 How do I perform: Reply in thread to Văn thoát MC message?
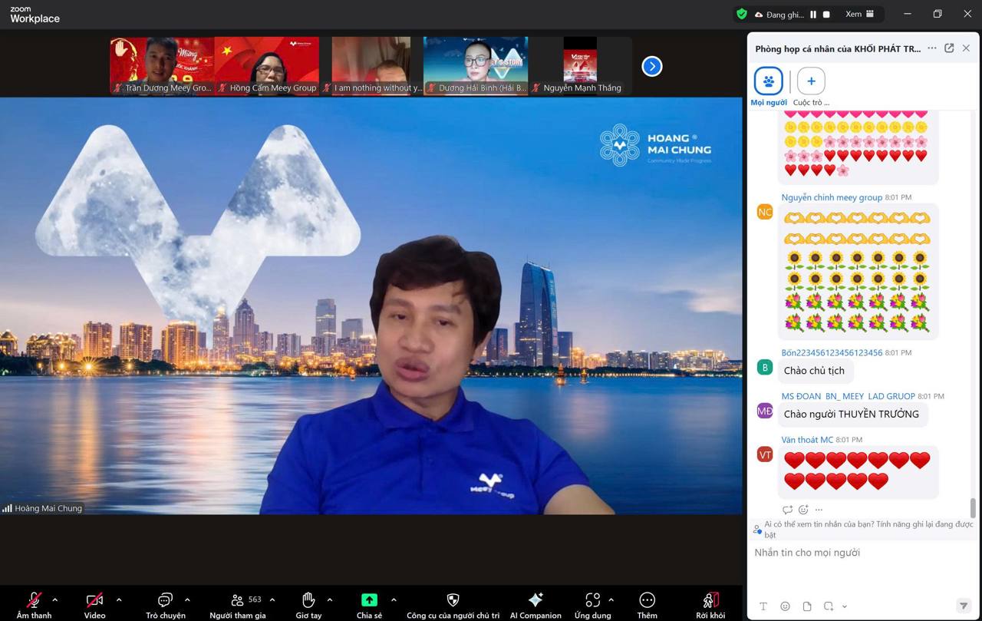pos(787,510)
